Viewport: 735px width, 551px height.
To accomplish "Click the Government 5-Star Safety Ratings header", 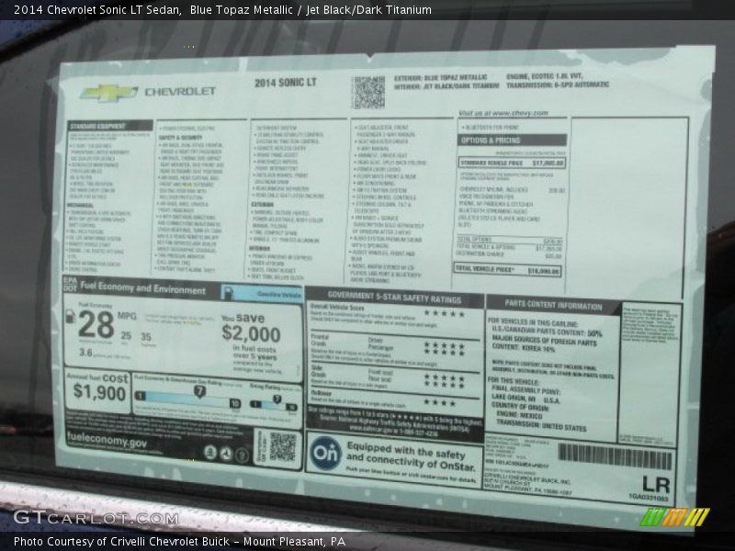I will (x=395, y=298).
